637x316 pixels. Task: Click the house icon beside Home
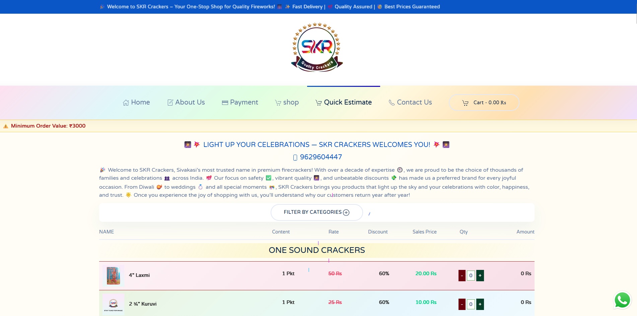[x=126, y=103]
